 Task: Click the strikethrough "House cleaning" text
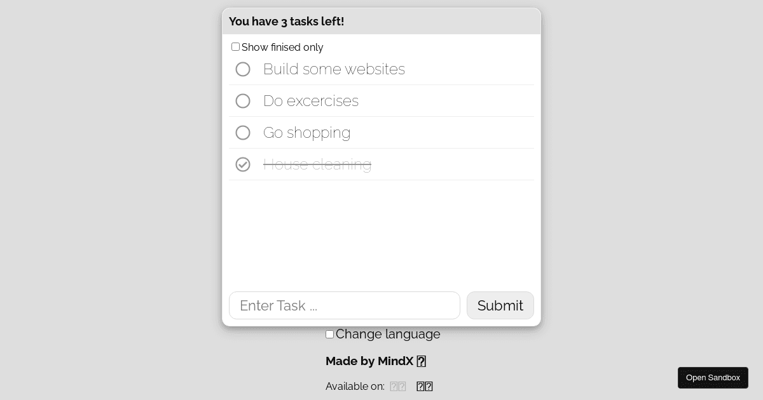pos(317,164)
